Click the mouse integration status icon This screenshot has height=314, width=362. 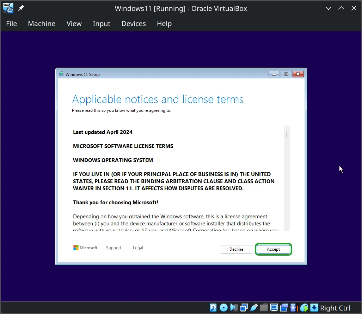coord(304,307)
